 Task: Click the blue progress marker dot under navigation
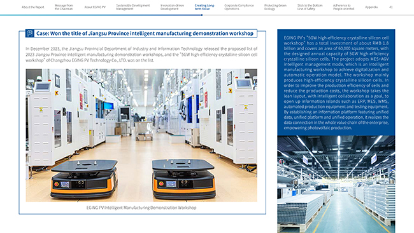click(202, 15)
